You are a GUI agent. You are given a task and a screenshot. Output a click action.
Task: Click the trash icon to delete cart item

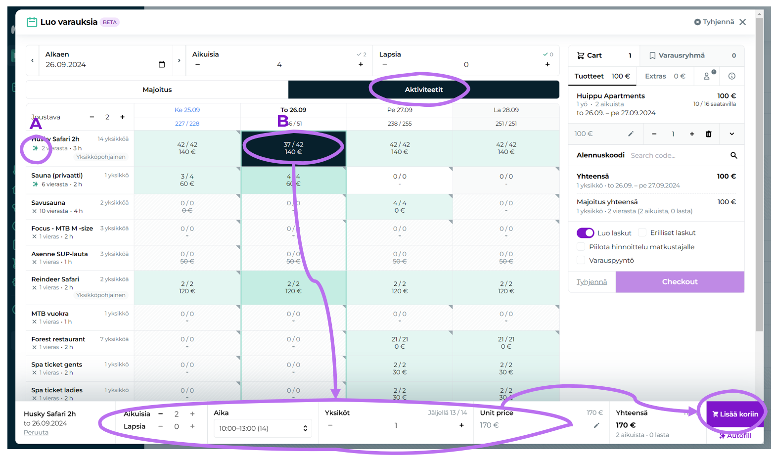(708, 134)
